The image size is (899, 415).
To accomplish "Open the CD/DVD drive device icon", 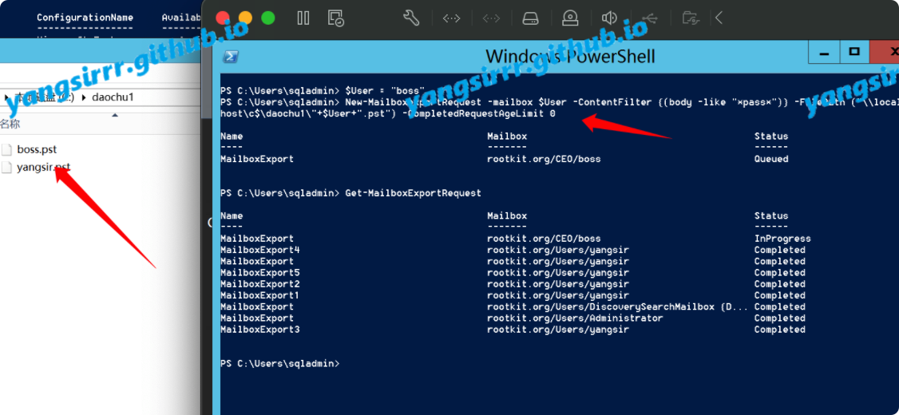I will coord(570,18).
